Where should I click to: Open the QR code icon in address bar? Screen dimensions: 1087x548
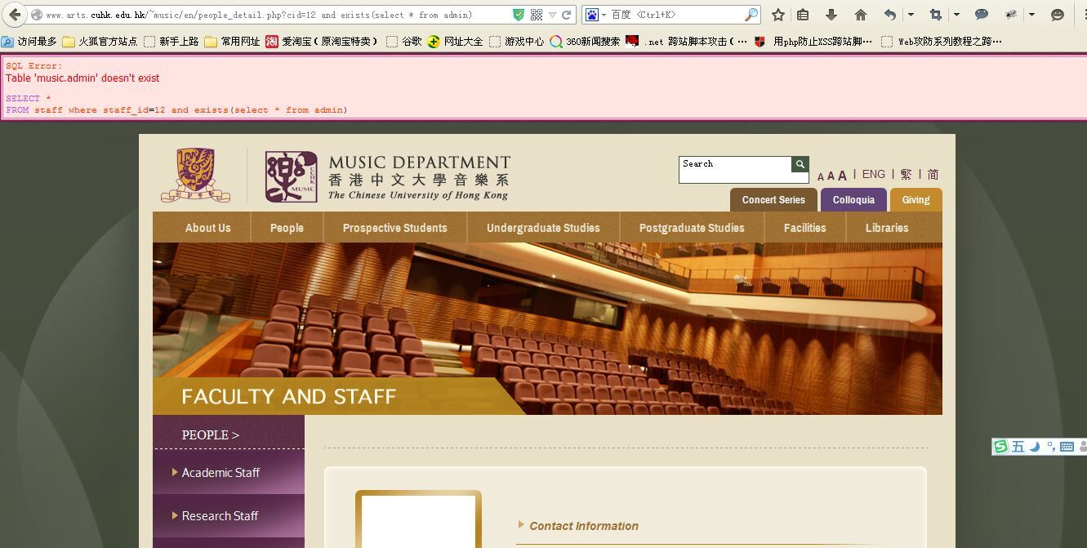[x=537, y=15]
